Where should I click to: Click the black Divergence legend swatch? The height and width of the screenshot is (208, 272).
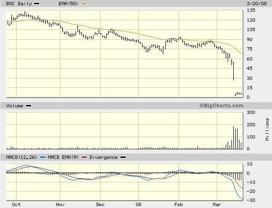pos(123,157)
